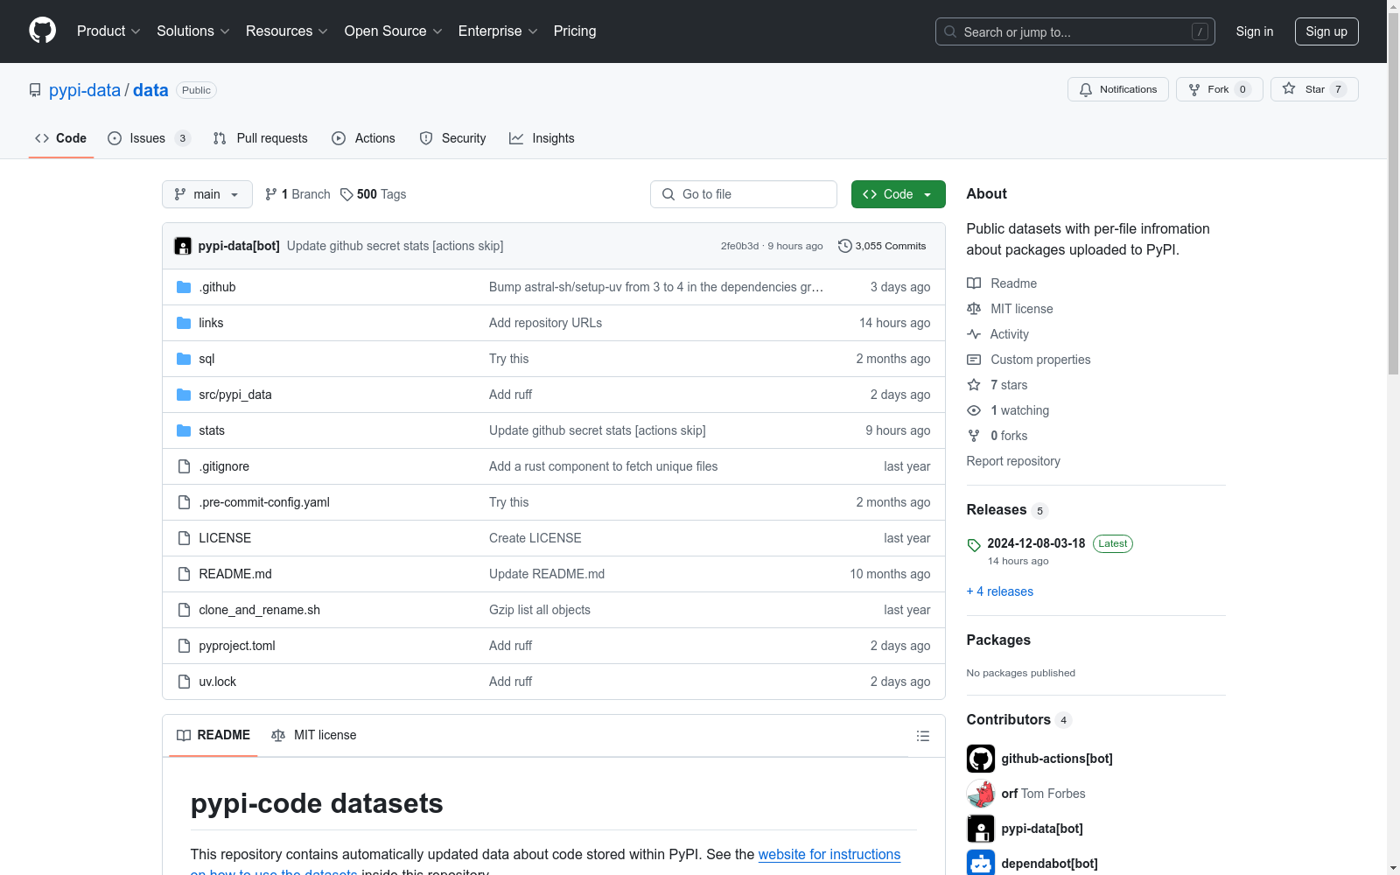The image size is (1400, 875).
Task: View 3,055 Commits history
Action: 882,246
